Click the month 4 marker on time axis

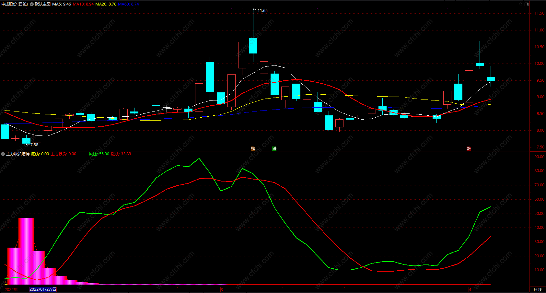[470, 289]
